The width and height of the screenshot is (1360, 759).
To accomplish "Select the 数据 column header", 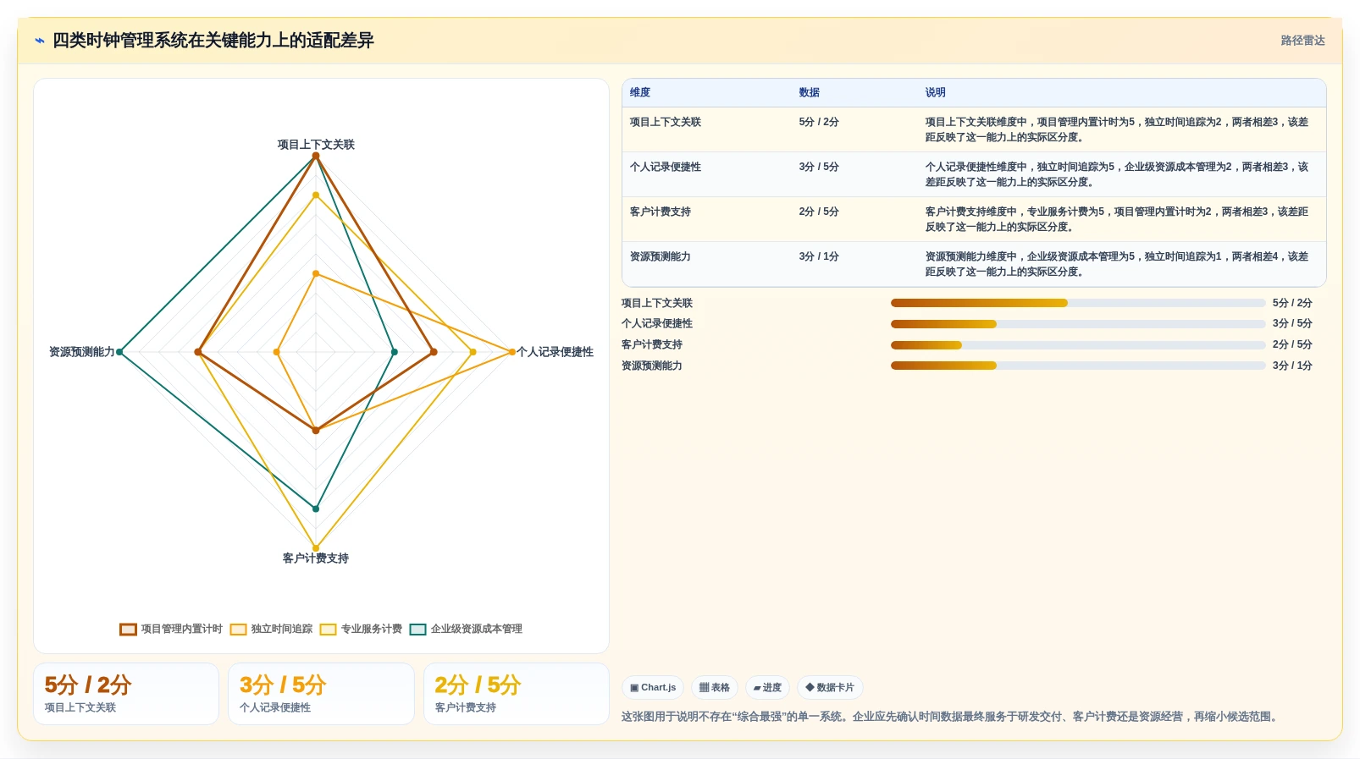I will (x=810, y=92).
